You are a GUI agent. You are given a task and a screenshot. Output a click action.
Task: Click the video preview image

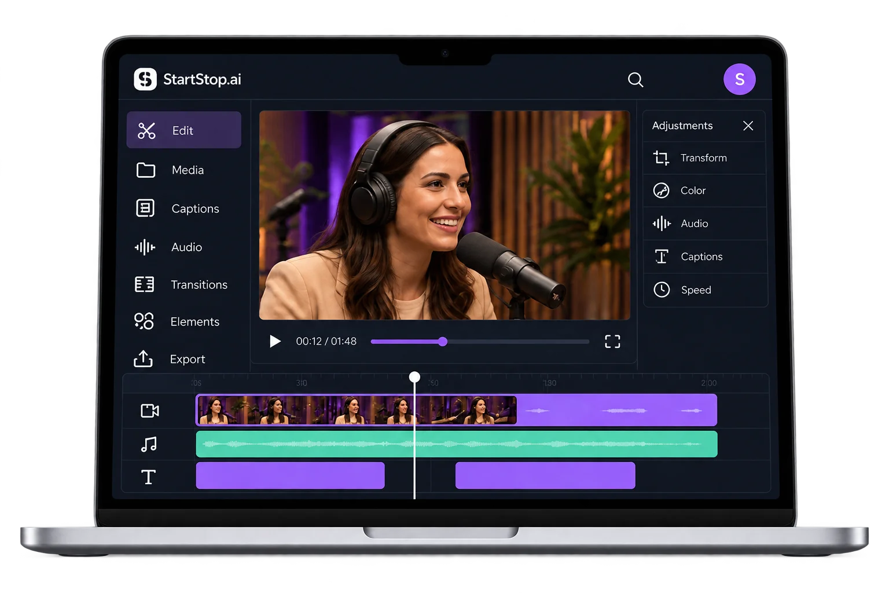coord(444,215)
